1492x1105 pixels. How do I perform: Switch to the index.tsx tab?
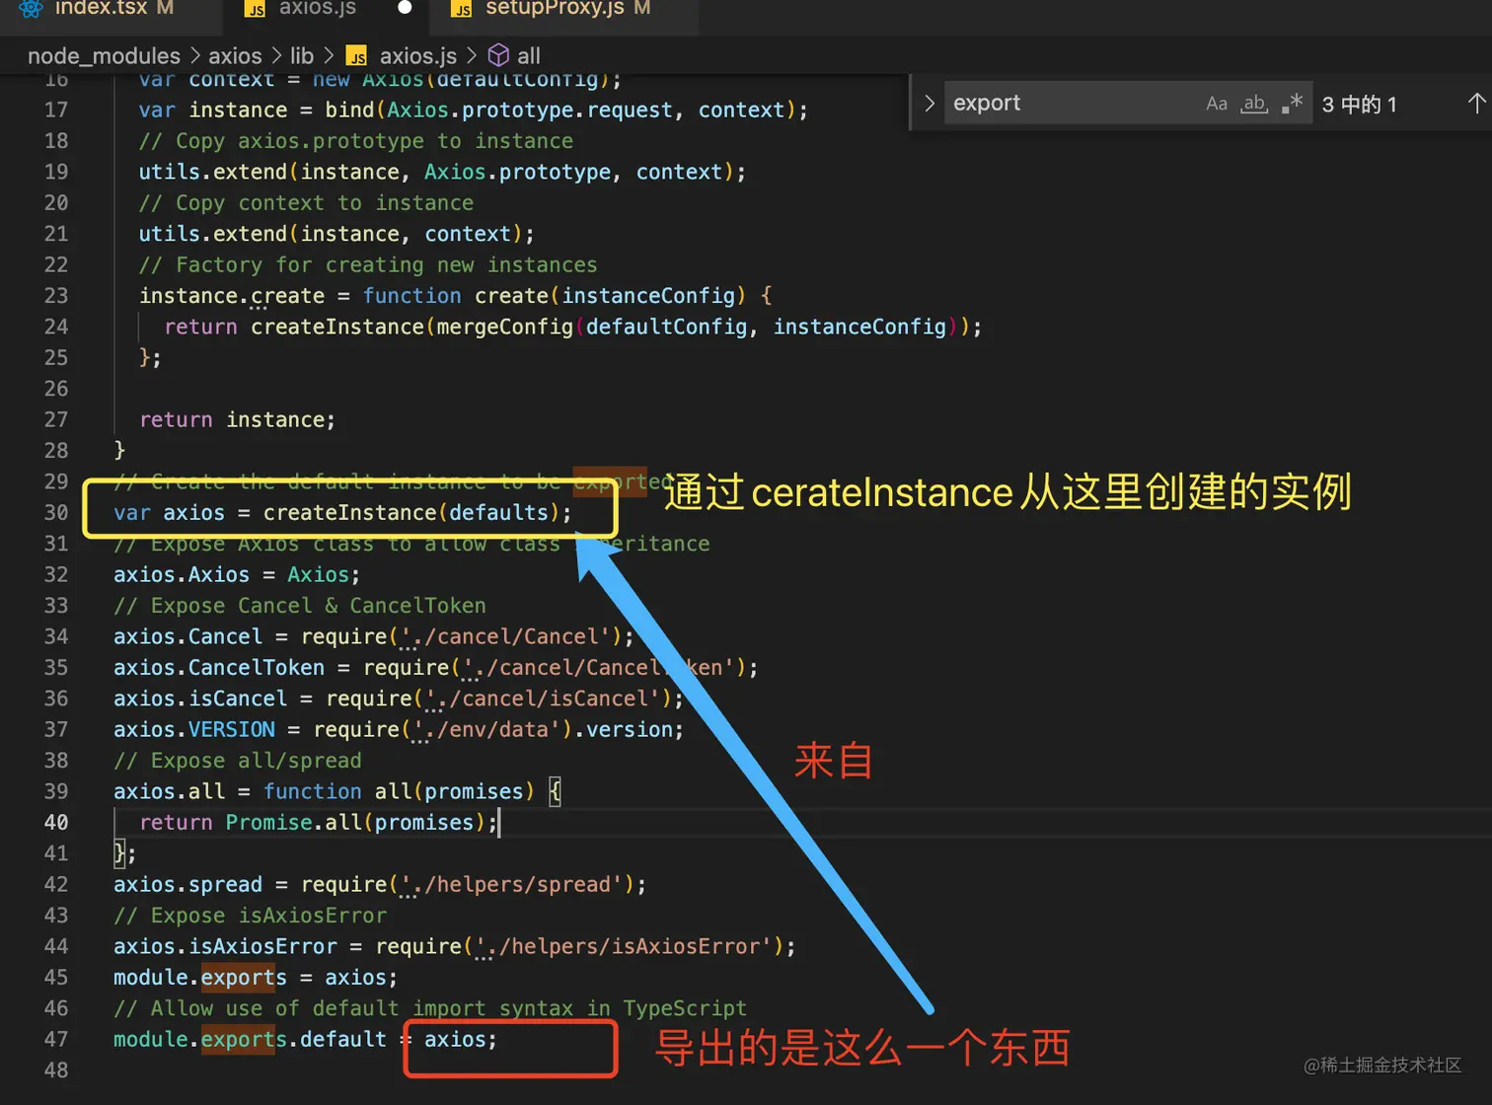(x=100, y=9)
